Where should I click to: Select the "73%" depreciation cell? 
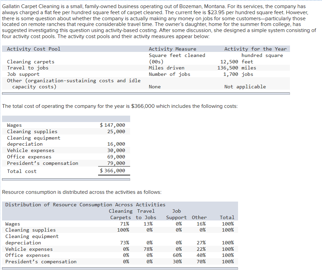(125, 243)
